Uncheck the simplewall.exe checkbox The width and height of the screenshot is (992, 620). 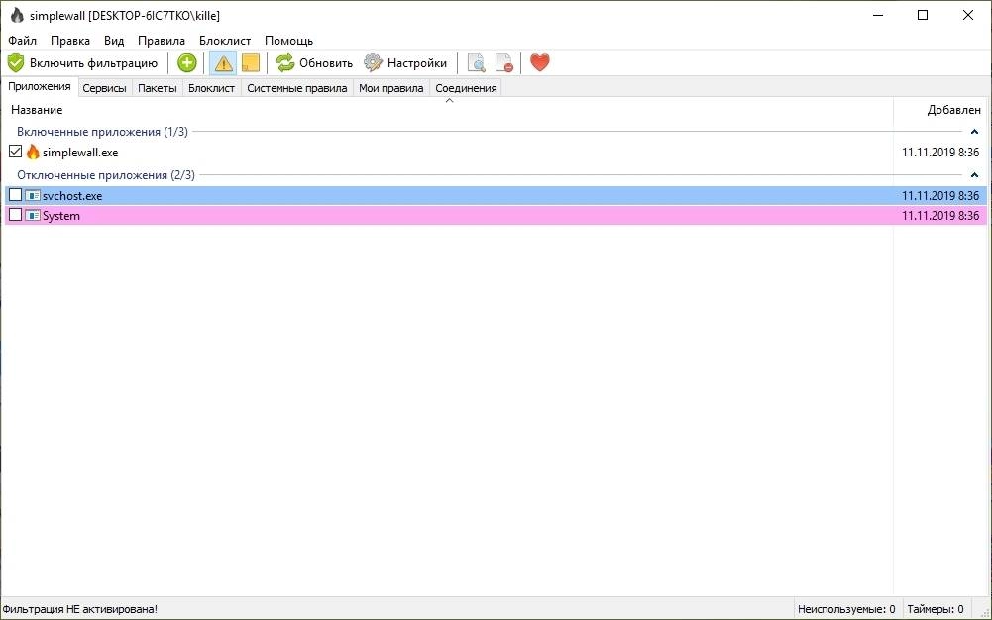coord(15,152)
